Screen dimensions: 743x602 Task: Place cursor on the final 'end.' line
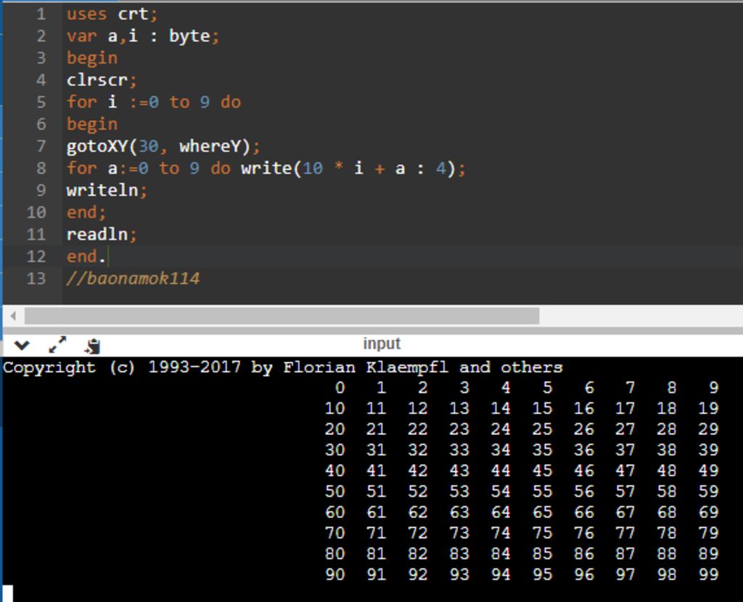86,256
